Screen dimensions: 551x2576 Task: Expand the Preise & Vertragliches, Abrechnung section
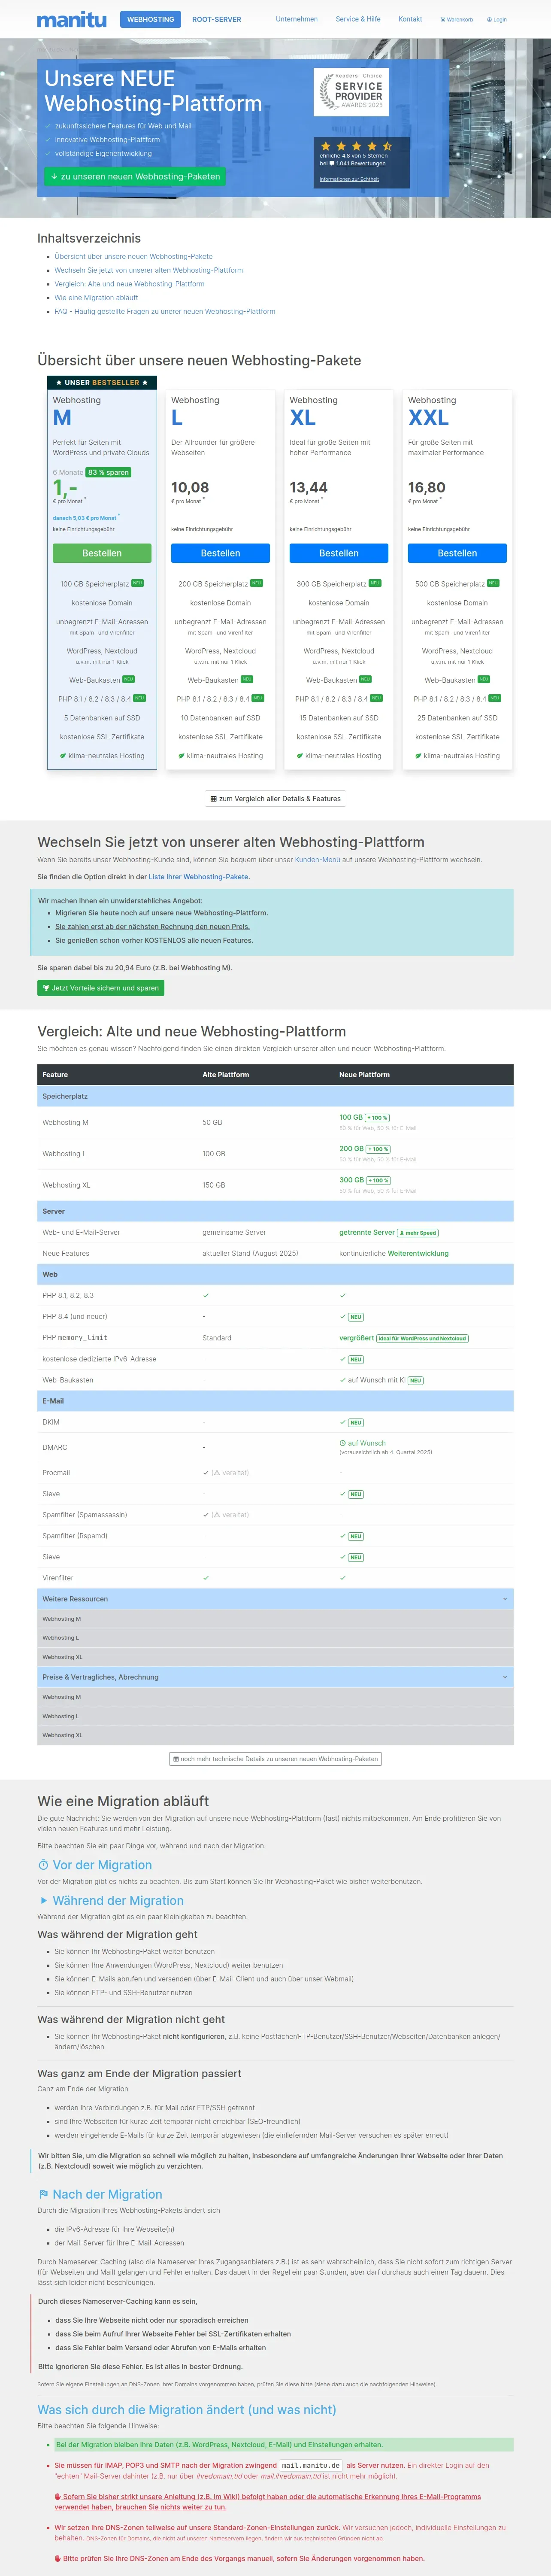[x=276, y=1677]
